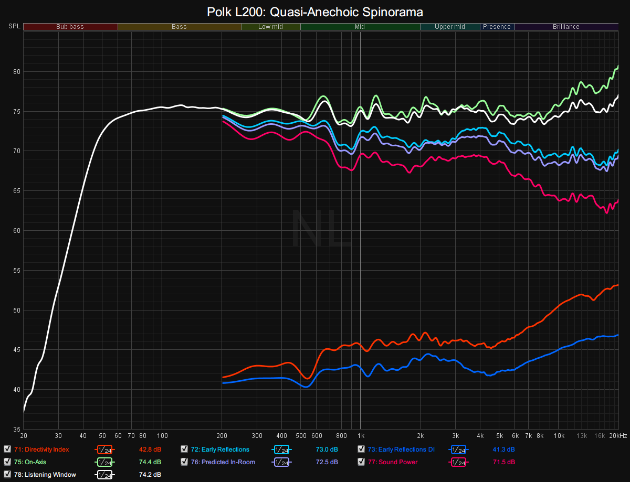Screen dimensions: 630x482
Task: Open smoothing 1/24 selector for cyan Early Reflections
Action: coord(281,449)
